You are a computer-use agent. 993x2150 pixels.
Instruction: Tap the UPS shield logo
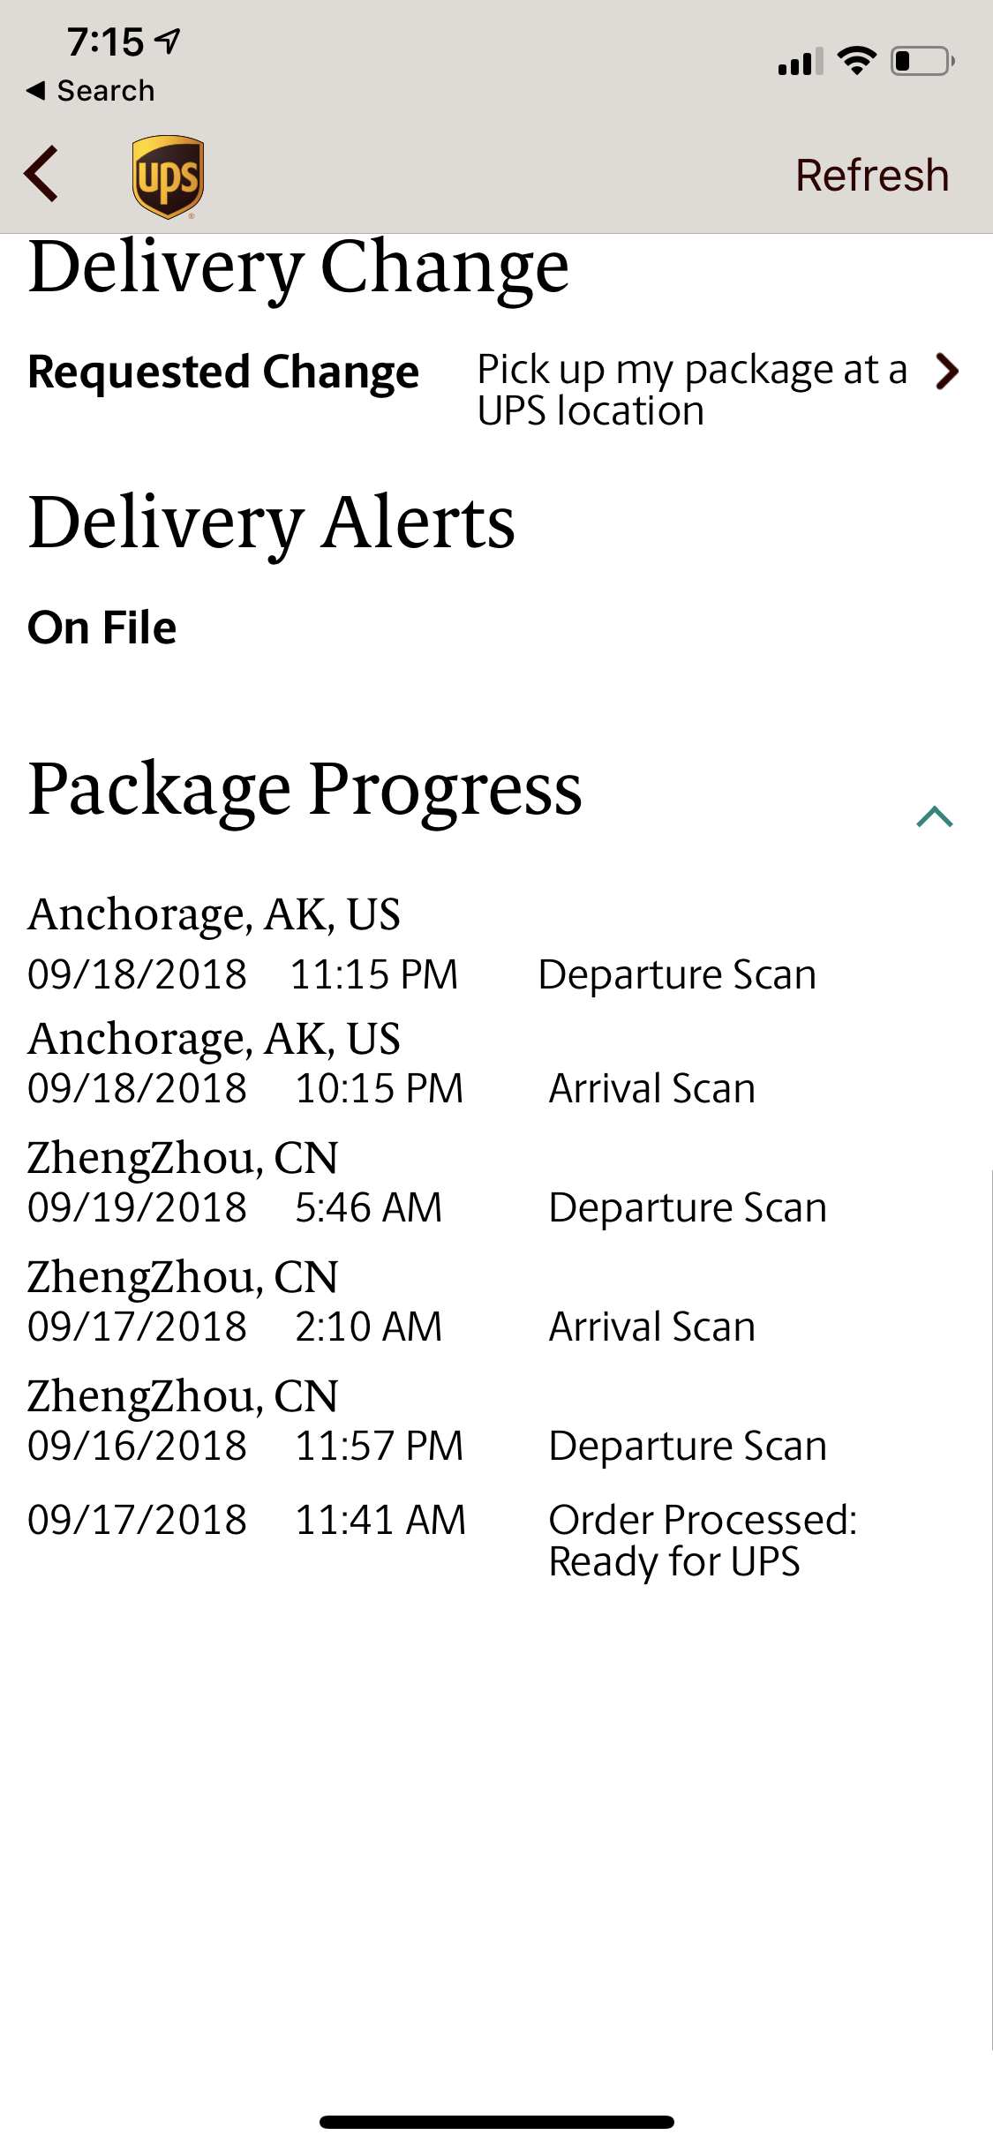(x=168, y=176)
